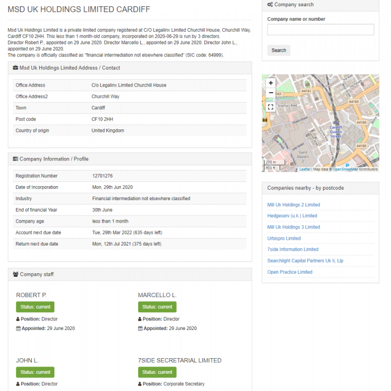The width and height of the screenshot is (391, 391).
Task: Open the Hedgeserv (u.k.) Limited link
Action: (292, 216)
